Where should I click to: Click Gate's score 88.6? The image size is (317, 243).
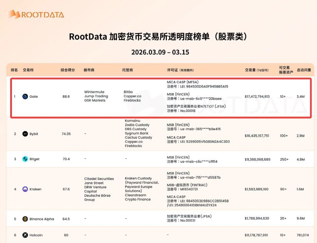[x=66, y=97]
